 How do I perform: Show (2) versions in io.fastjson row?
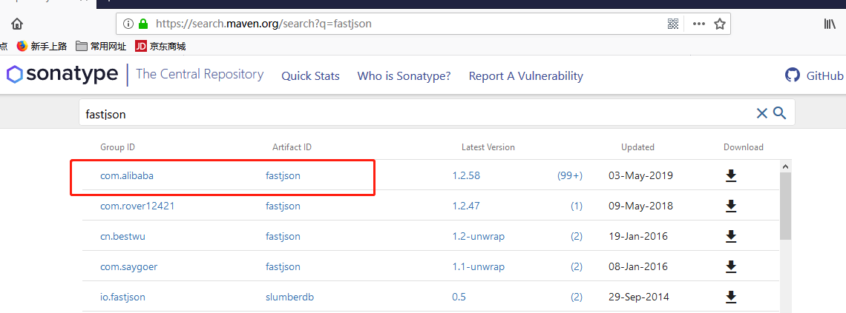(x=576, y=297)
